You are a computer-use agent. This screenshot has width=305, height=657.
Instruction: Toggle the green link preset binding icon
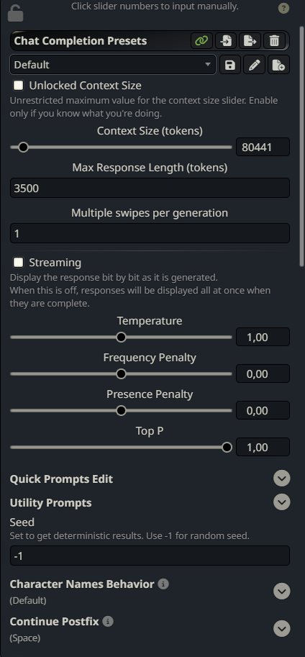click(201, 41)
